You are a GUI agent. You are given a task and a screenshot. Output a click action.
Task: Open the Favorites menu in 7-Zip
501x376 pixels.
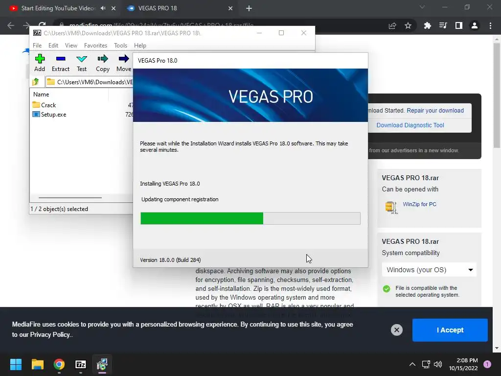95,46
